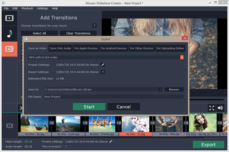The image size is (229, 152).
Task: Click the scissors split tool
Action: pyautogui.click(x=21, y=108)
